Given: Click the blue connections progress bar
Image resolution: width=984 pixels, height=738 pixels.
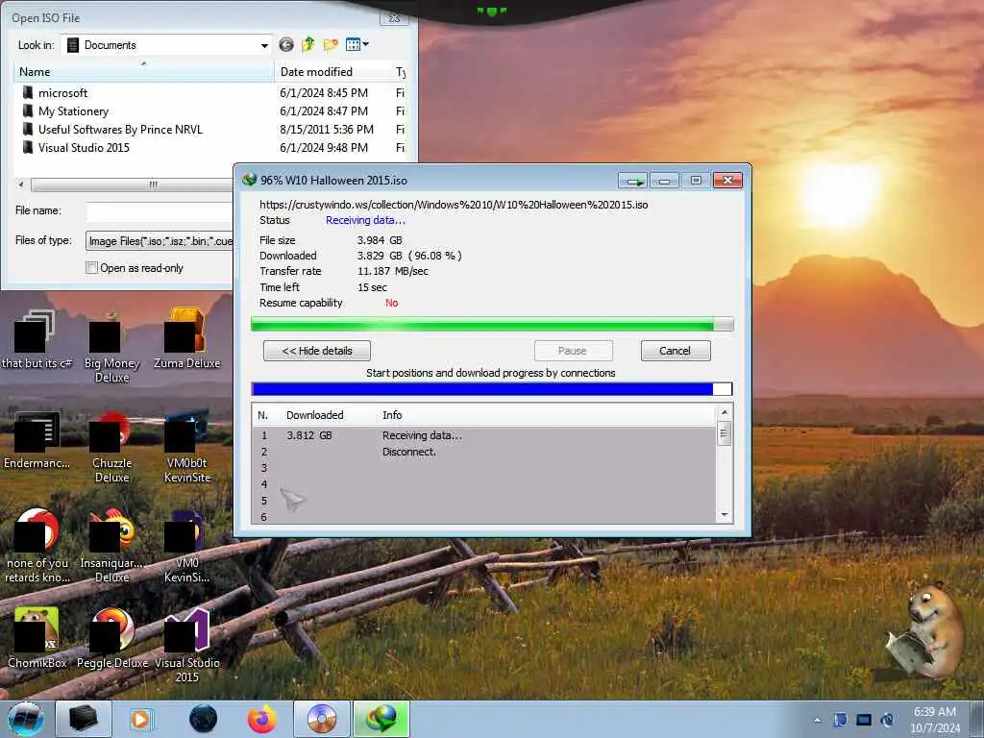Looking at the screenshot, I should [x=492, y=389].
